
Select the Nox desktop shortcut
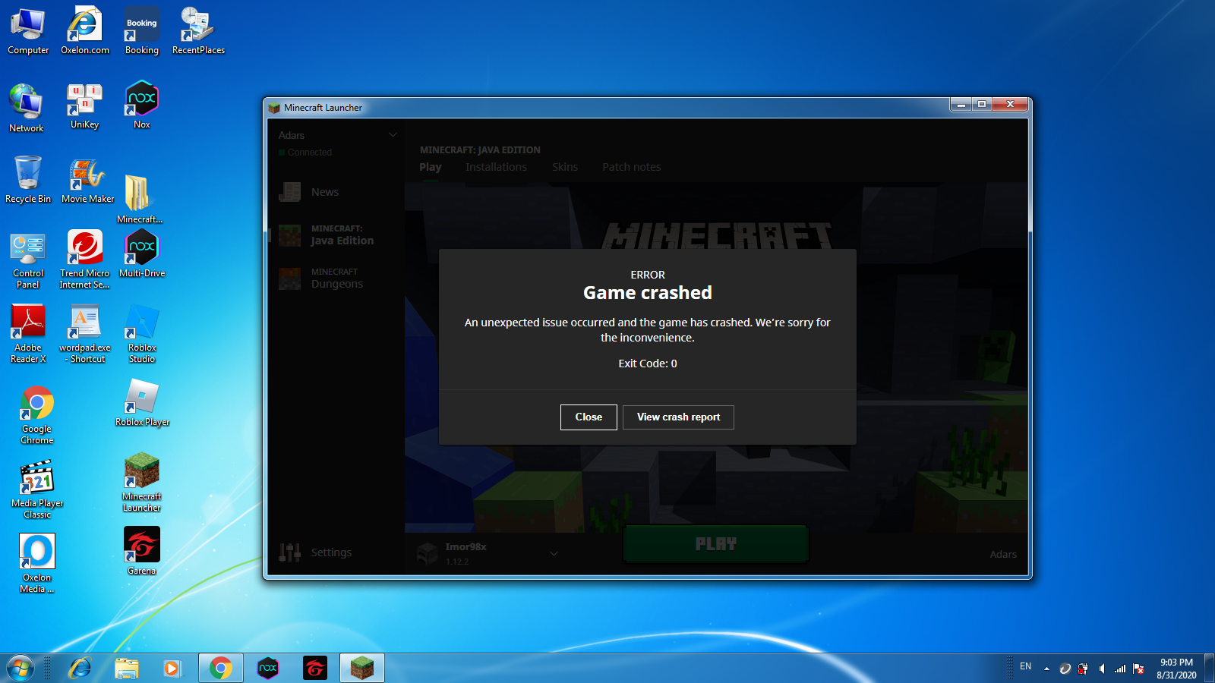point(142,105)
